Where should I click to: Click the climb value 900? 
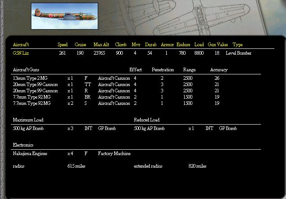(119, 53)
